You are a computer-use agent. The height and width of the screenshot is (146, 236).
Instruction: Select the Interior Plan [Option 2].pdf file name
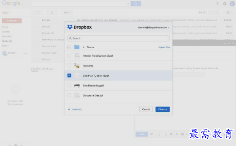(x=98, y=56)
